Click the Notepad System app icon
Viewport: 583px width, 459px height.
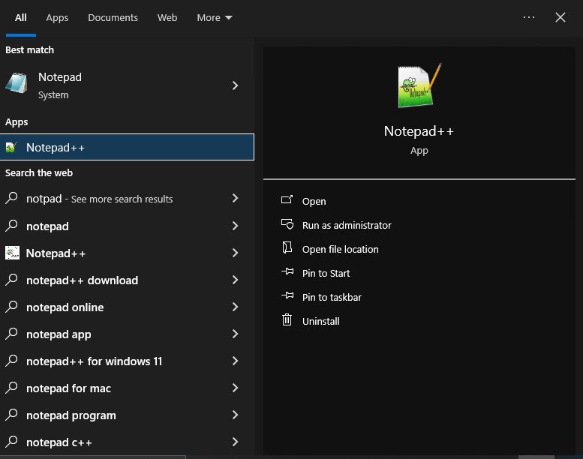tap(17, 83)
